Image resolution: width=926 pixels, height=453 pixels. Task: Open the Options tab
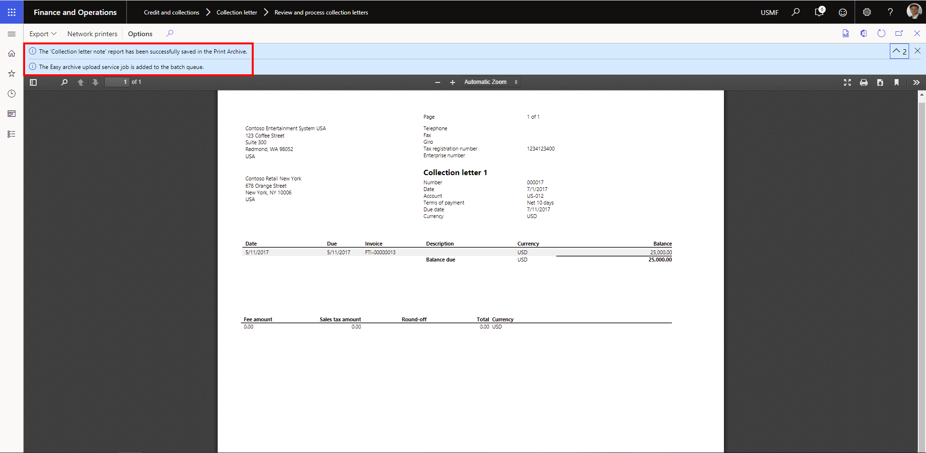(x=140, y=34)
